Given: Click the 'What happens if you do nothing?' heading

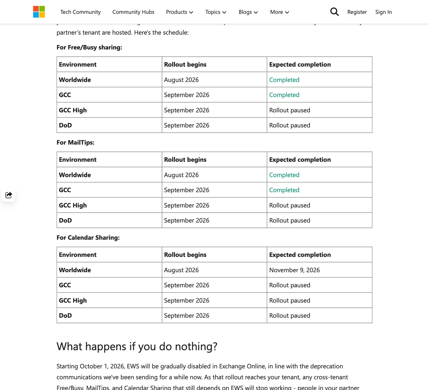Looking at the screenshot, I should pos(137,346).
